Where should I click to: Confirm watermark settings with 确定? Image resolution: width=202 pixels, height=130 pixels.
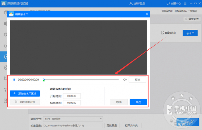tap(138, 102)
